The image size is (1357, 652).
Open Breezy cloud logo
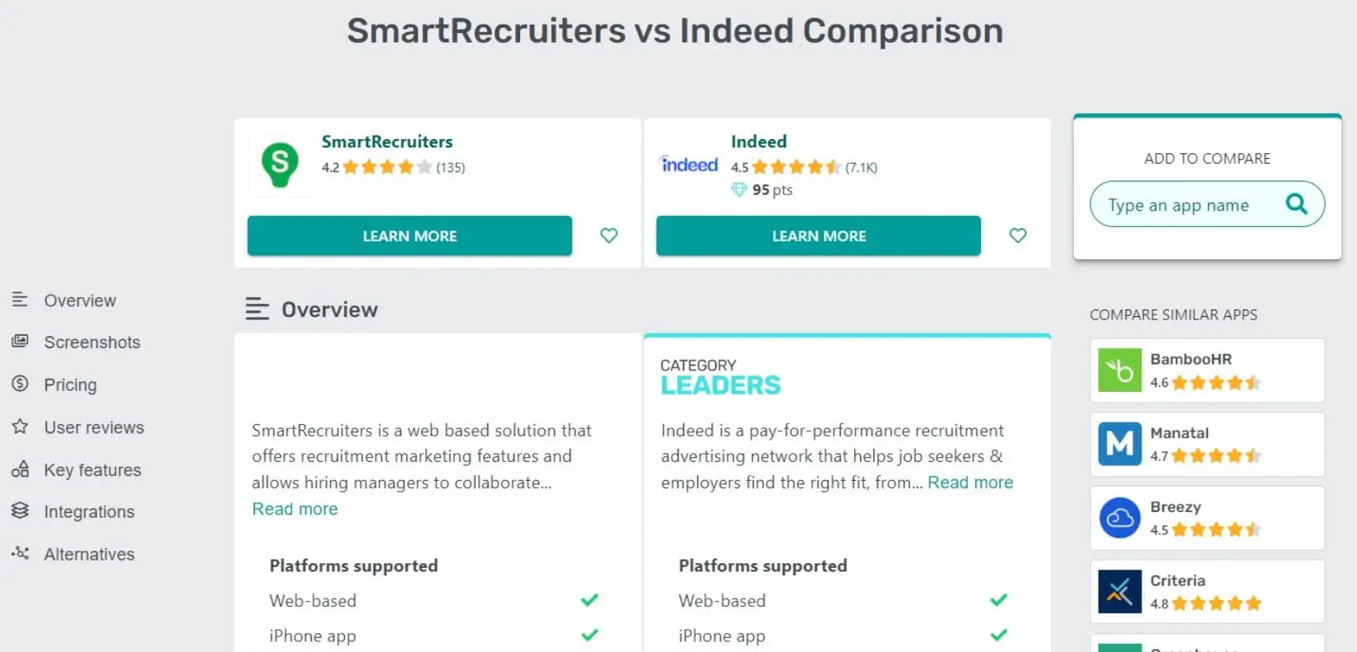(1119, 518)
